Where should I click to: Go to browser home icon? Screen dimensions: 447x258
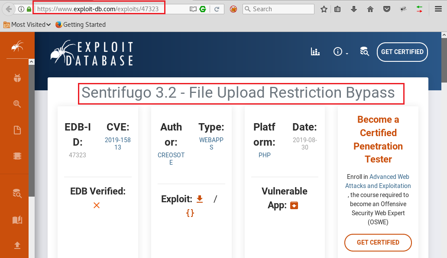[x=370, y=9]
